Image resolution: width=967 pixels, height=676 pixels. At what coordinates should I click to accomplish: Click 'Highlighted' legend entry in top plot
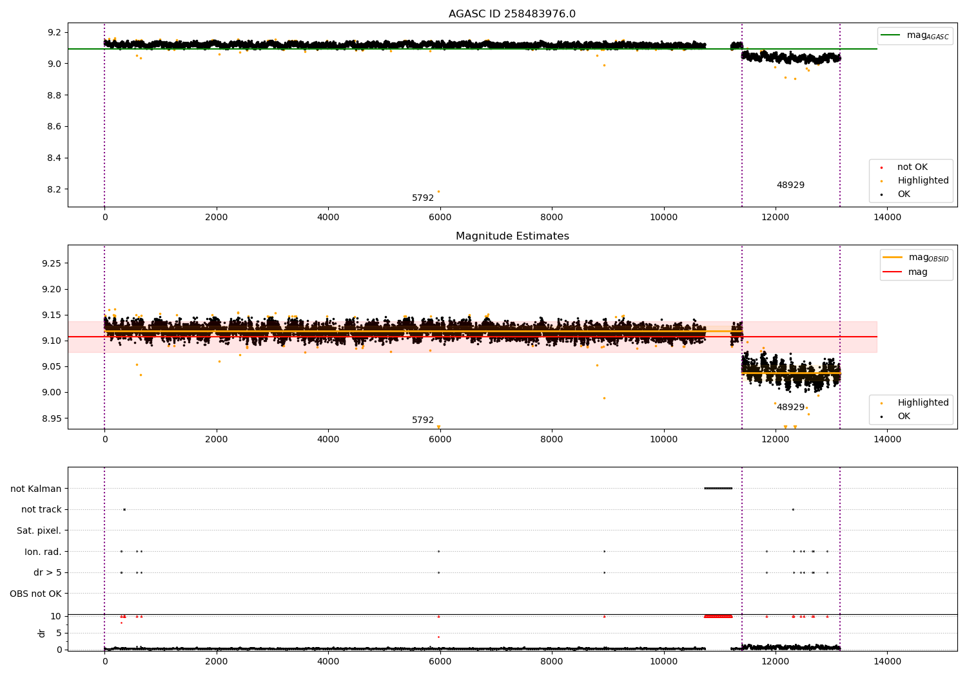[x=923, y=181]
